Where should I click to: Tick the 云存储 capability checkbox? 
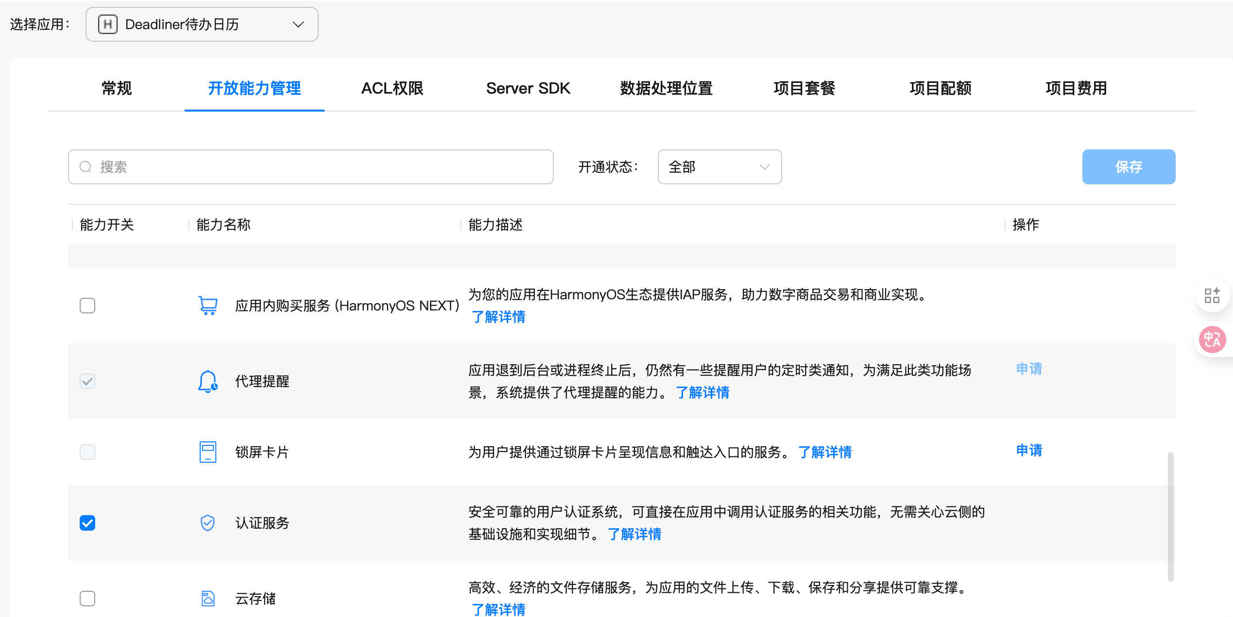click(x=87, y=599)
